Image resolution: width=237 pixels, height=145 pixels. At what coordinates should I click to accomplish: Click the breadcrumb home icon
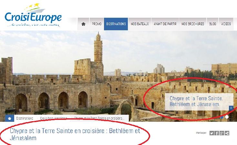pos(9,119)
